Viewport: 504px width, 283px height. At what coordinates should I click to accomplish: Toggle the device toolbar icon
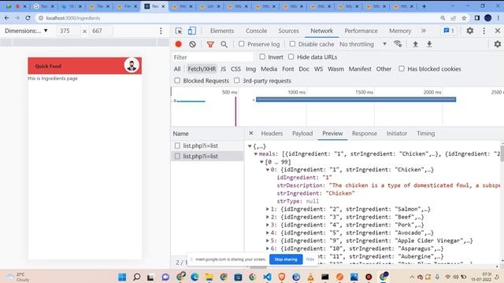pyautogui.click(x=192, y=31)
